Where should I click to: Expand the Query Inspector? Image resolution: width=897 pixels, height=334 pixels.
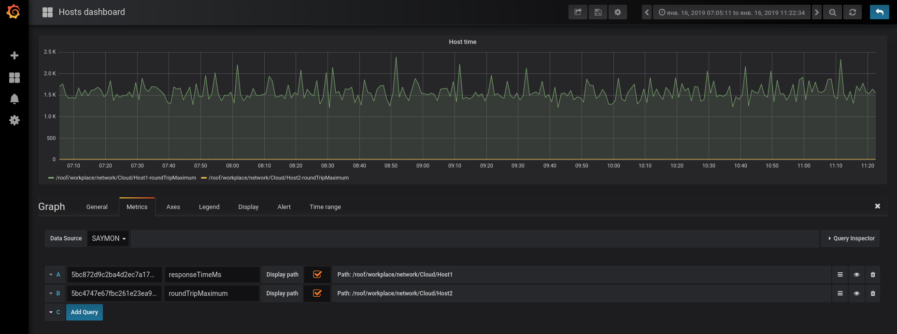point(851,238)
